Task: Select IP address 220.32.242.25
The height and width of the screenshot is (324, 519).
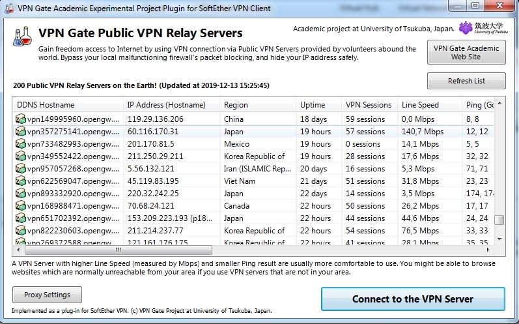Action: [153, 194]
